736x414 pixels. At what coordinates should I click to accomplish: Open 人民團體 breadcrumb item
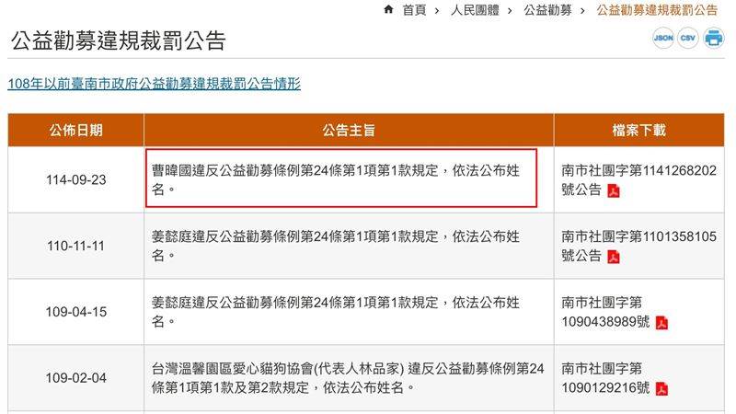tap(475, 10)
